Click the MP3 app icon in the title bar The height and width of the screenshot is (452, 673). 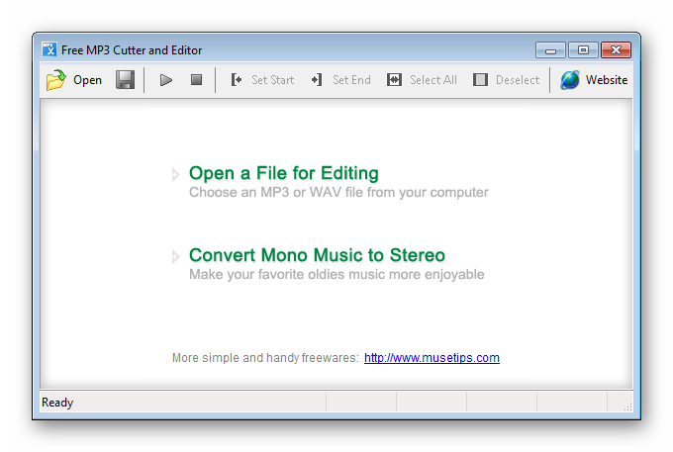tap(49, 49)
